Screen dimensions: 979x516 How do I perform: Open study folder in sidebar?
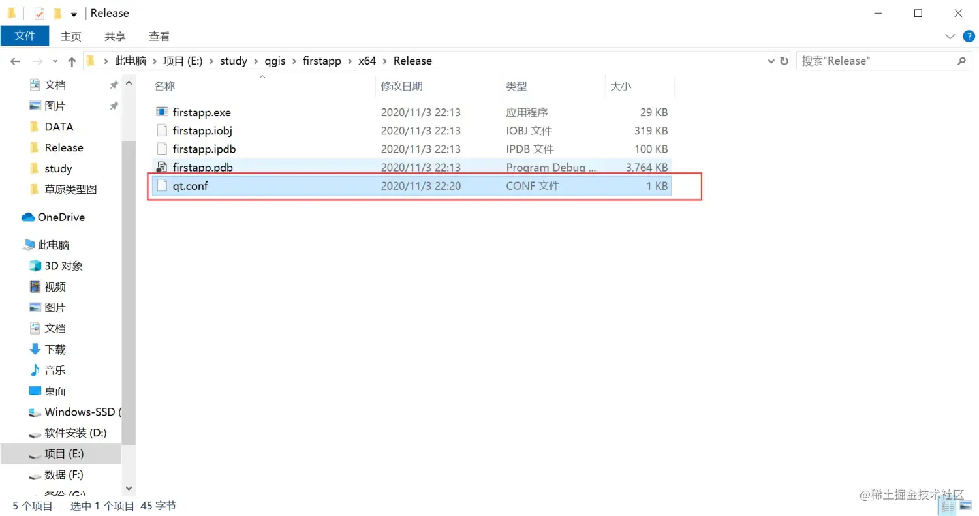coord(58,168)
